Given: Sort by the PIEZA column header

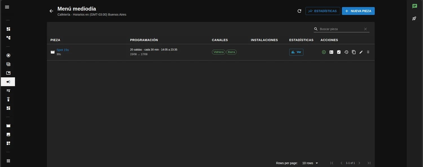Looking at the screenshot, I should [55, 40].
